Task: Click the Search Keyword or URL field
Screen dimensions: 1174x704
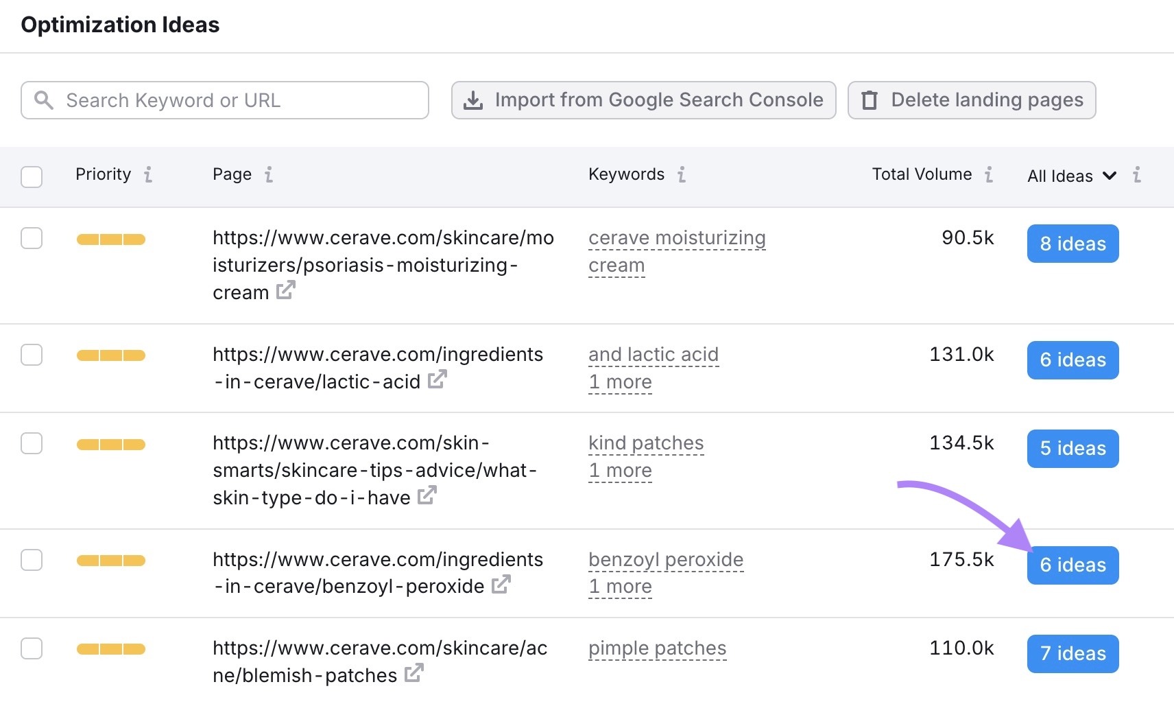Action: click(x=224, y=100)
